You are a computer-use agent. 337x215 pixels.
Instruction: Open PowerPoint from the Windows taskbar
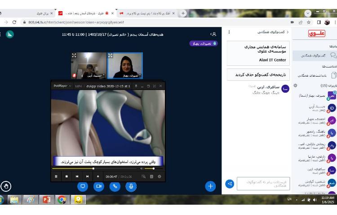[x=46, y=200]
